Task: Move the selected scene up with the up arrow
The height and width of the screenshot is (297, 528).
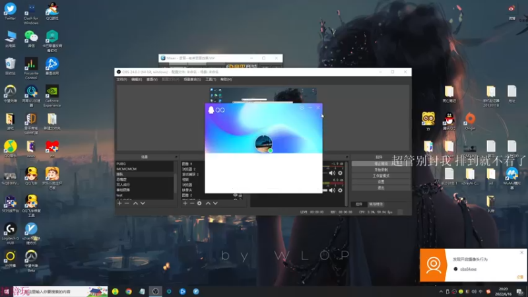Action: [135, 203]
